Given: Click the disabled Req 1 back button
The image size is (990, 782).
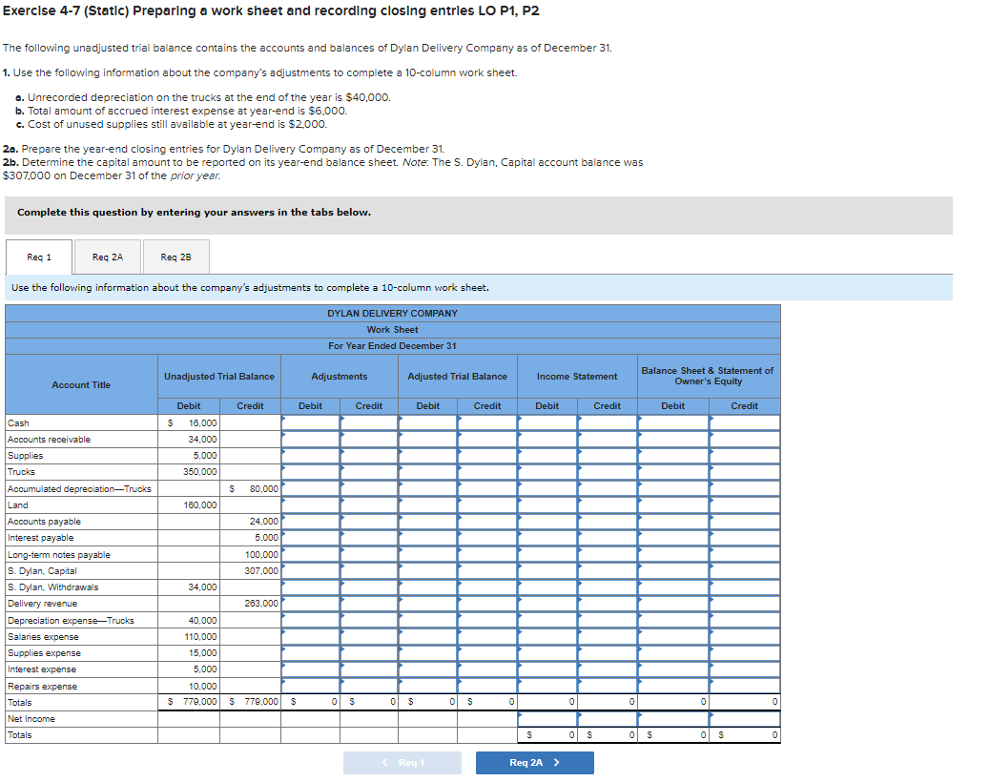Looking at the screenshot, I should click(x=402, y=763).
